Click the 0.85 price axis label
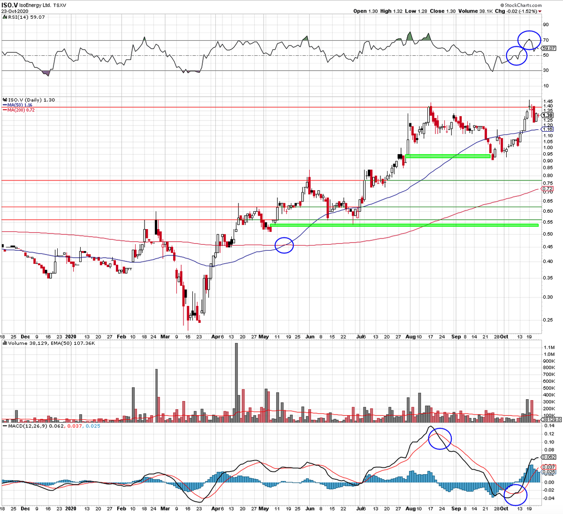This screenshot has width=563, height=514. [x=548, y=168]
